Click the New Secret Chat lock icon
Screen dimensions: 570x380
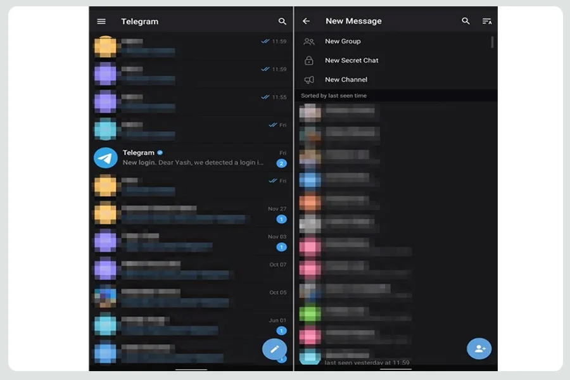[x=309, y=60]
